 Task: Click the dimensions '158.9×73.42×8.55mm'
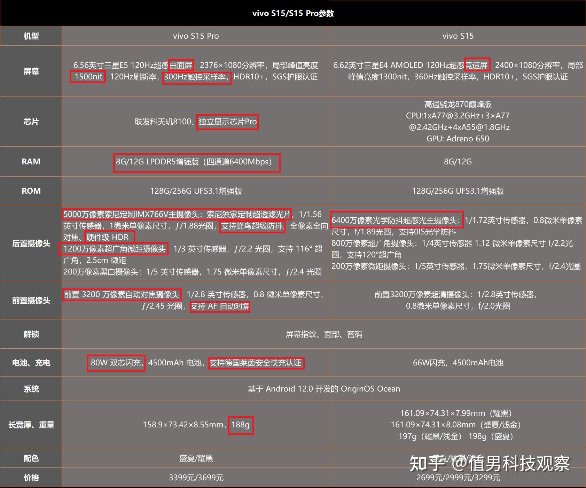[x=183, y=425]
